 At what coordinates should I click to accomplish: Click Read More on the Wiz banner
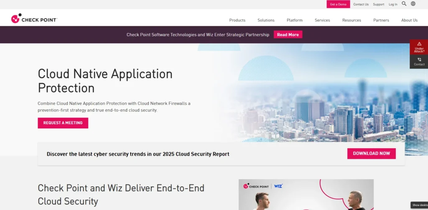pyautogui.click(x=288, y=35)
